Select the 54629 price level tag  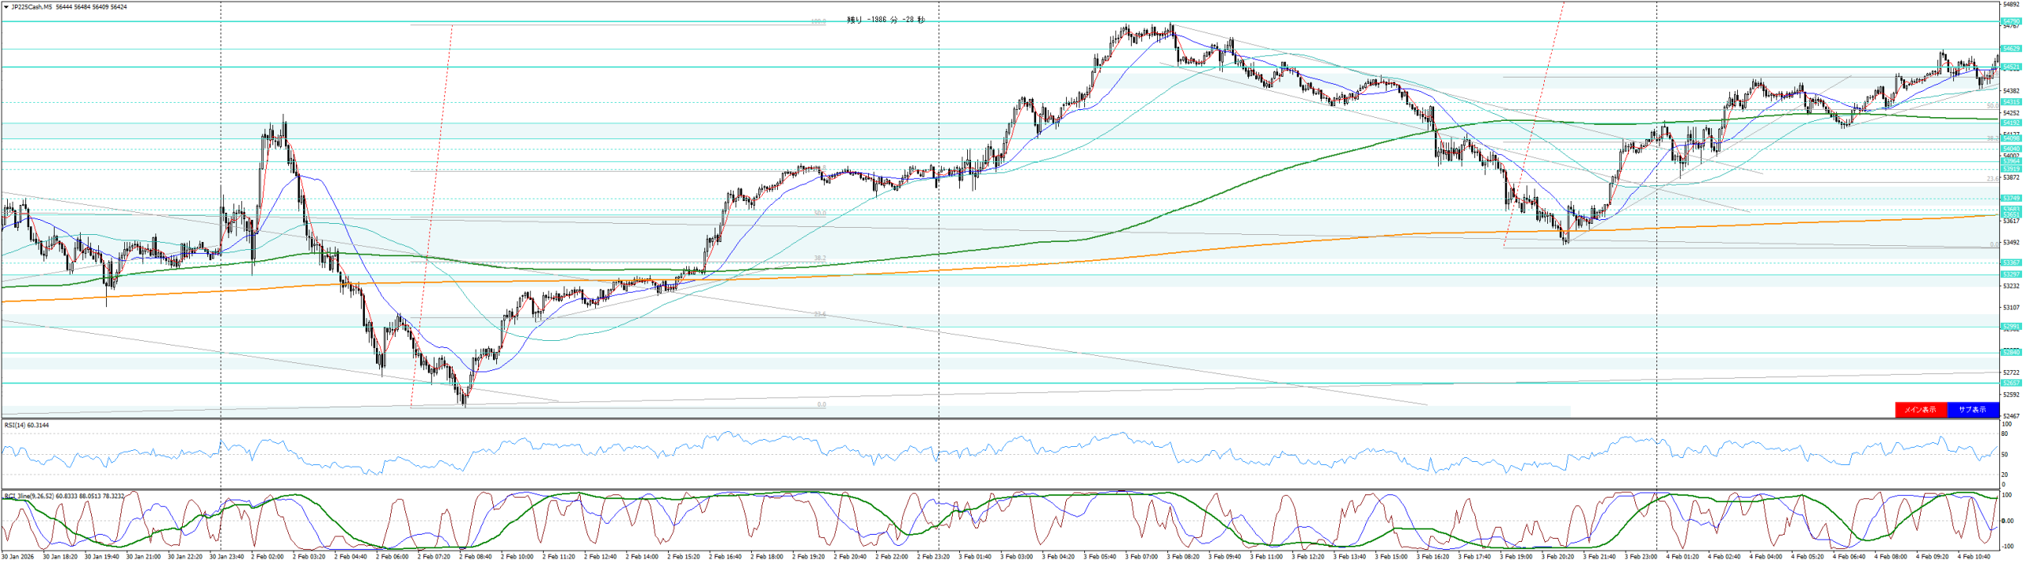[x=2010, y=49]
